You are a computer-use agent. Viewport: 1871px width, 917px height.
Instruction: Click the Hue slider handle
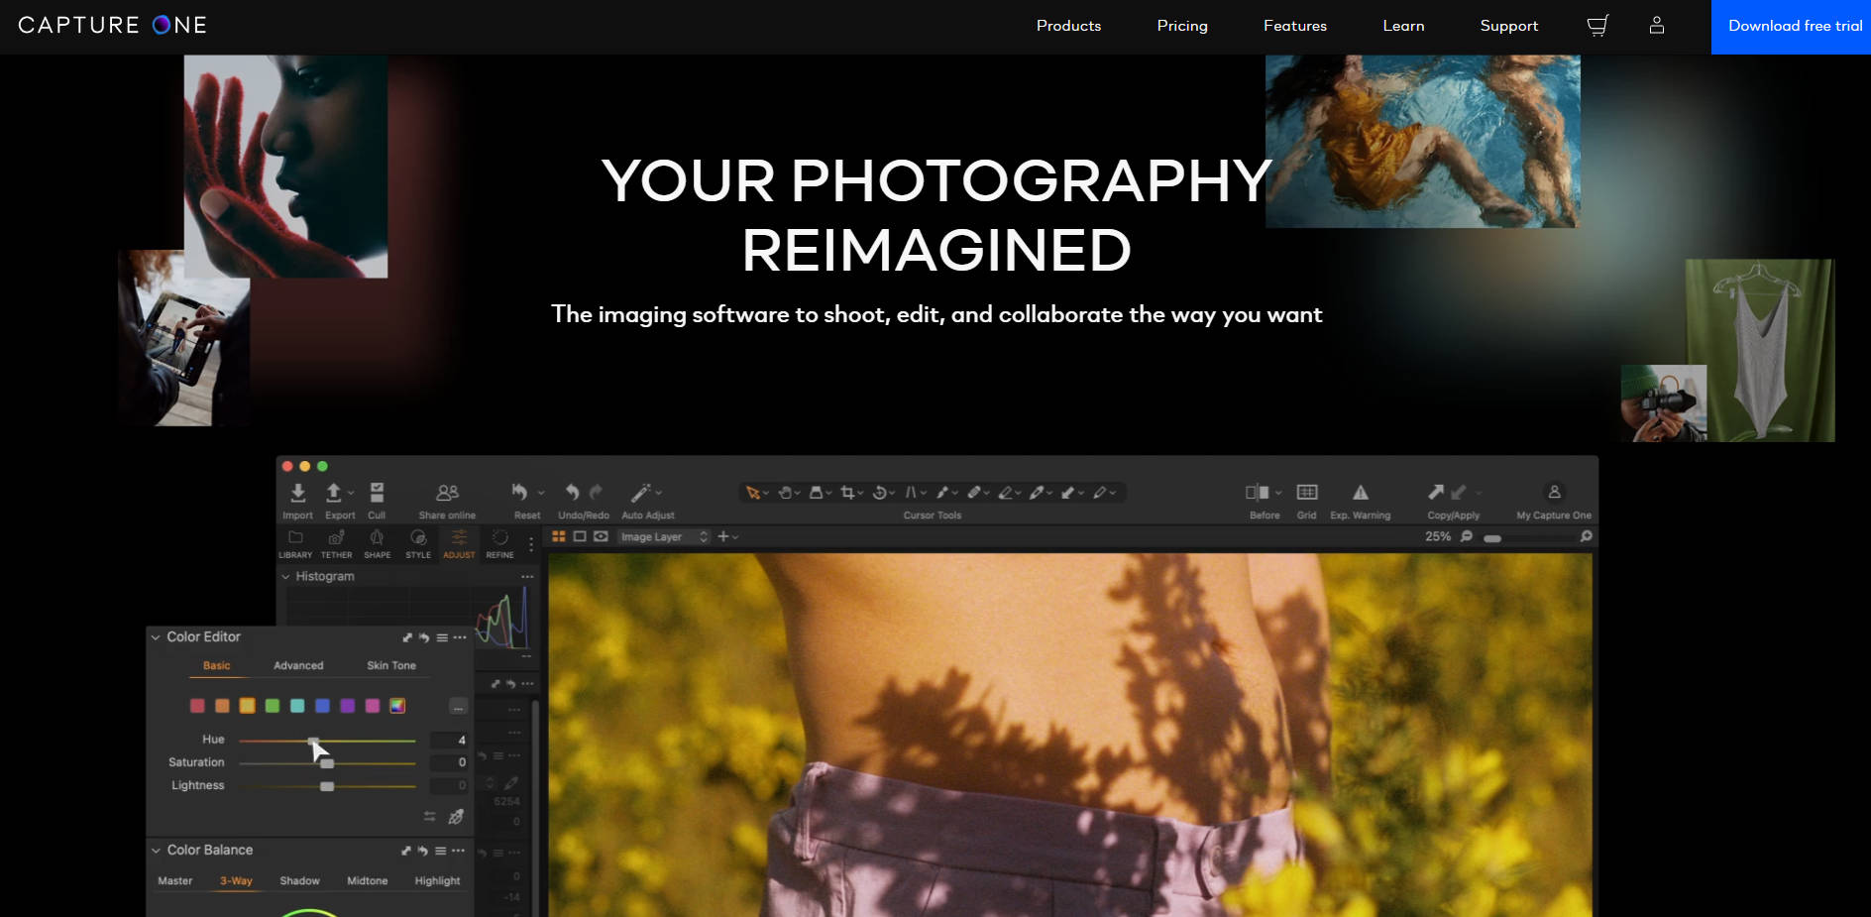(313, 741)
